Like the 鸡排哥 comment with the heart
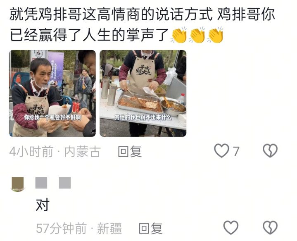Image resolution: width=297 pixels, height=241 pixels. pyautogui.click(x=221, y=150)
